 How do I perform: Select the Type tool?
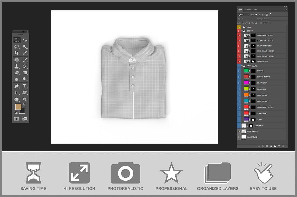(25, 86)
